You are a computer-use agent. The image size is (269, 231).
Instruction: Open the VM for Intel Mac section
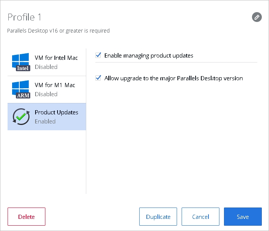[56, 58]
